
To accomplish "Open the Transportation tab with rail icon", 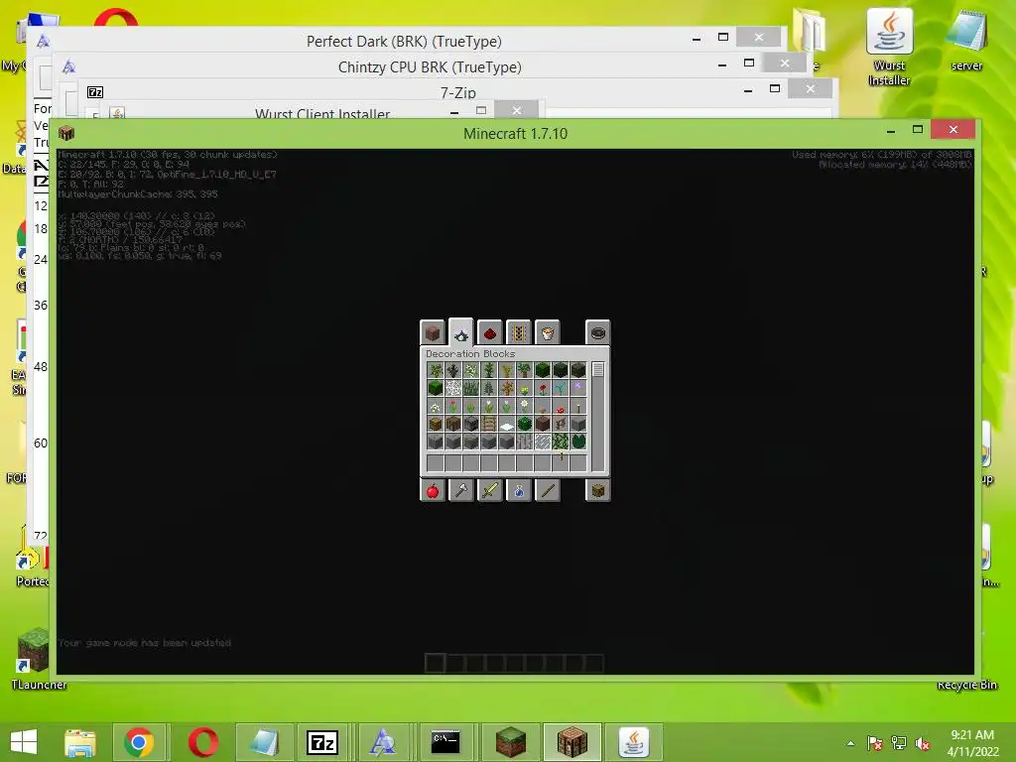I will pyautogui.click(x=519, y=333).
